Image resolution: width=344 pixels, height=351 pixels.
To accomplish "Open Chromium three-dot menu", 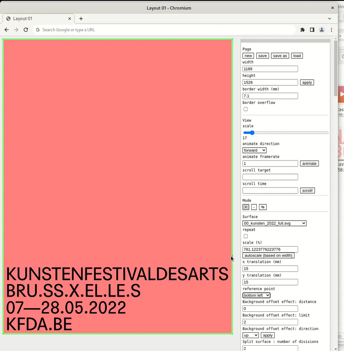I will click(x=332, y=30).
